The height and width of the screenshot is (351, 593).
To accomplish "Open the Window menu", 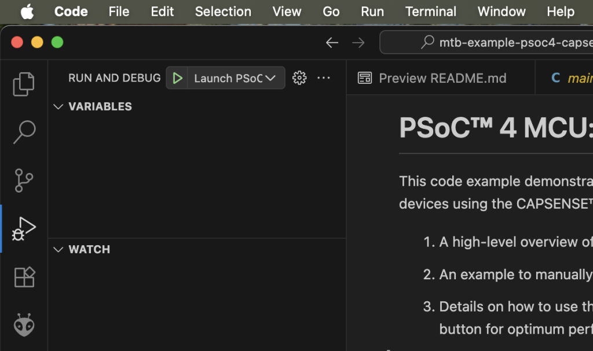I will click(x=502, y=12).
